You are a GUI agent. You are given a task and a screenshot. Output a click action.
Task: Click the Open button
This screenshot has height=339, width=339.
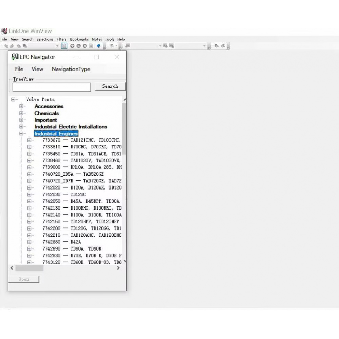(x=24, y=279)
